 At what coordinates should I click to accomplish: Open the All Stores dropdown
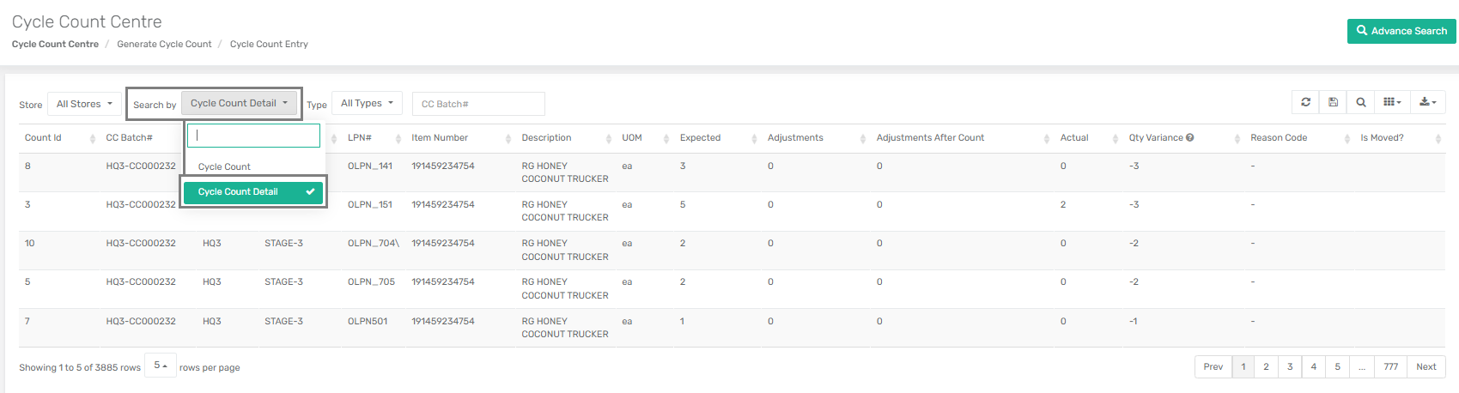click(x=84, y=104)
